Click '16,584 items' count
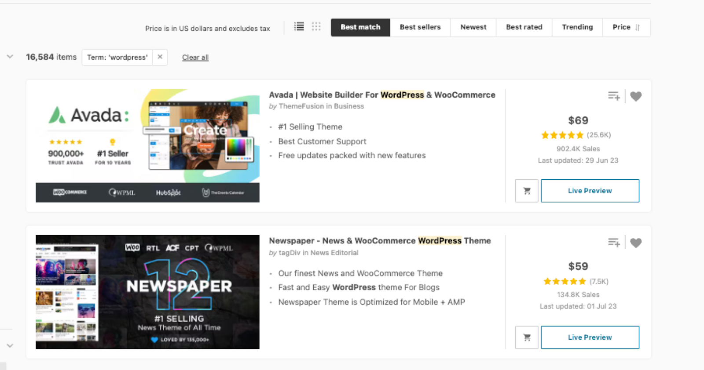 coord(51,57)
